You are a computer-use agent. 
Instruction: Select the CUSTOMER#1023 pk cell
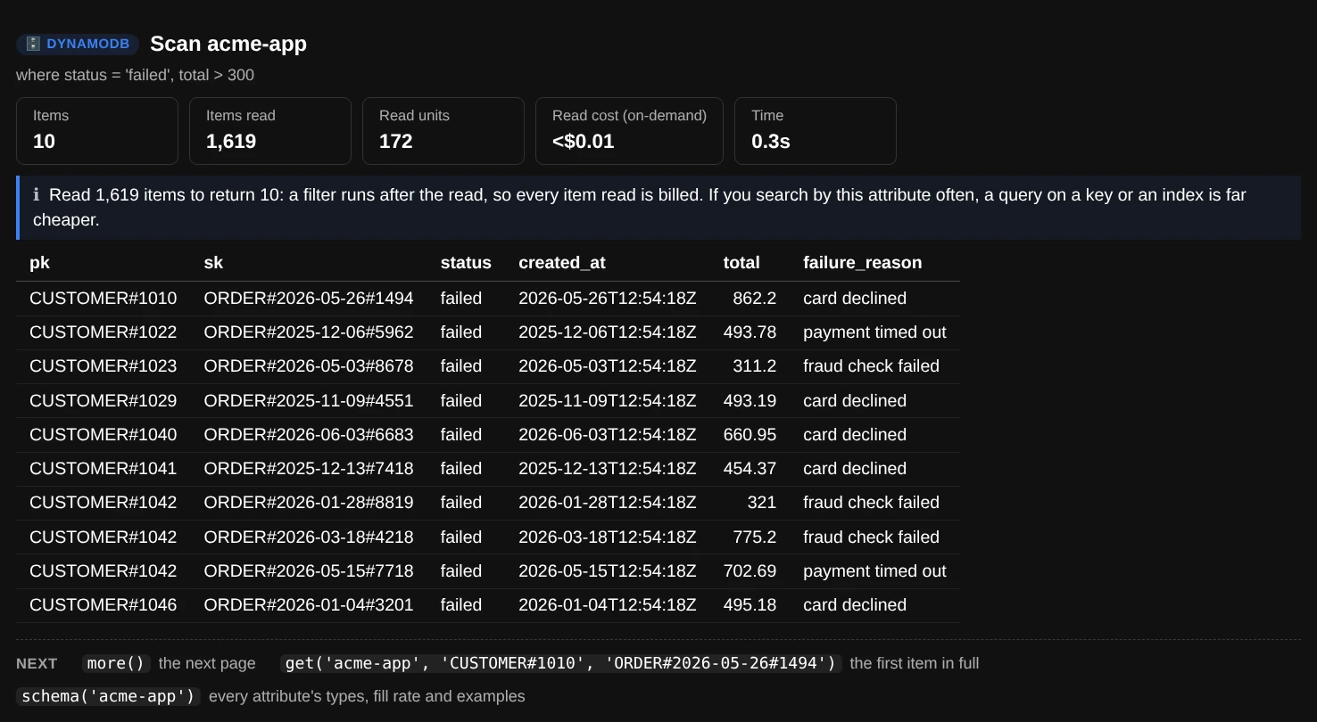(104, 366)
